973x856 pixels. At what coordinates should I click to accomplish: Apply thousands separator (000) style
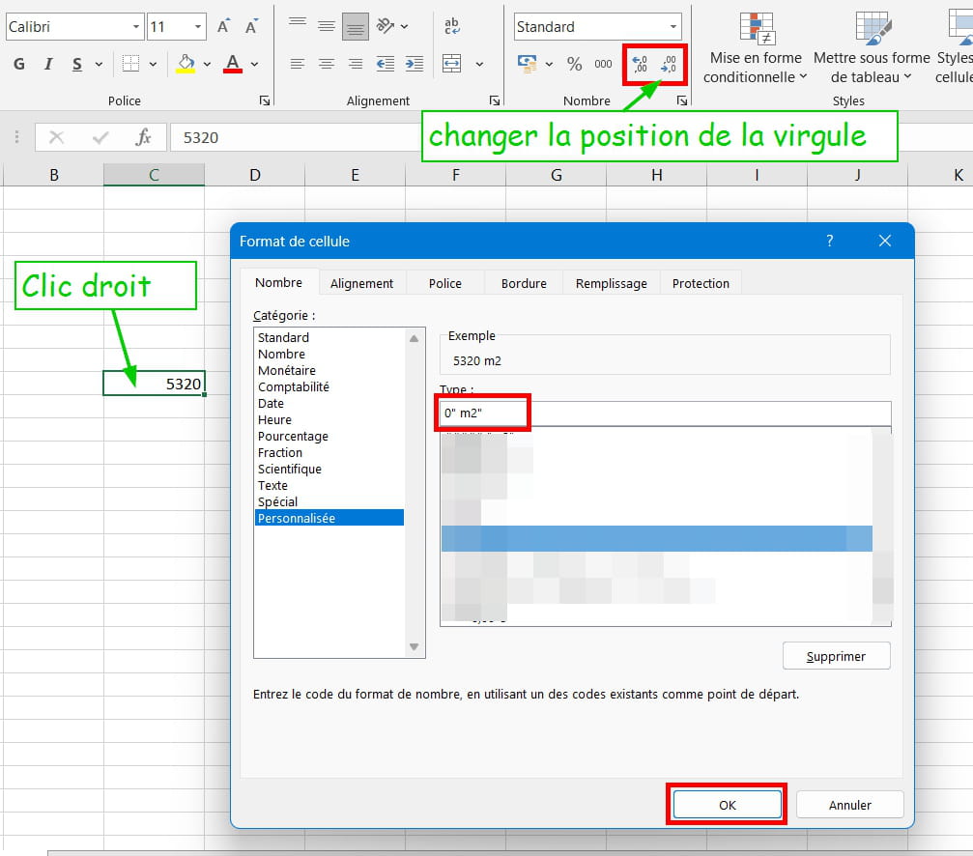[603, 65]
